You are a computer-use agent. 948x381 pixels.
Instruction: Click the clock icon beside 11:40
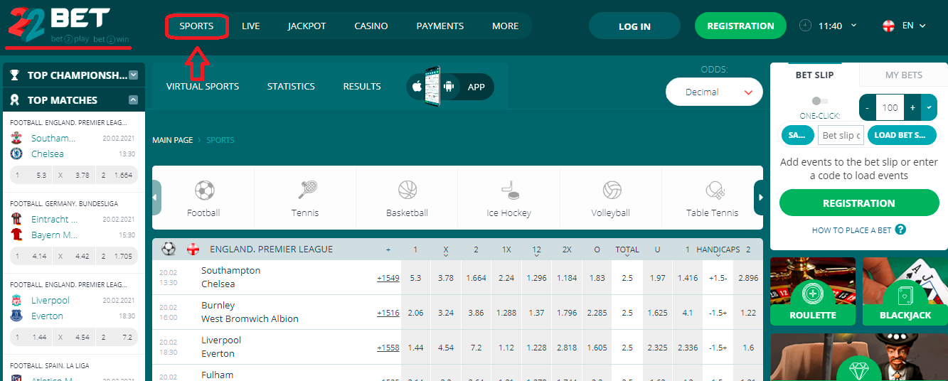point(805,26)
